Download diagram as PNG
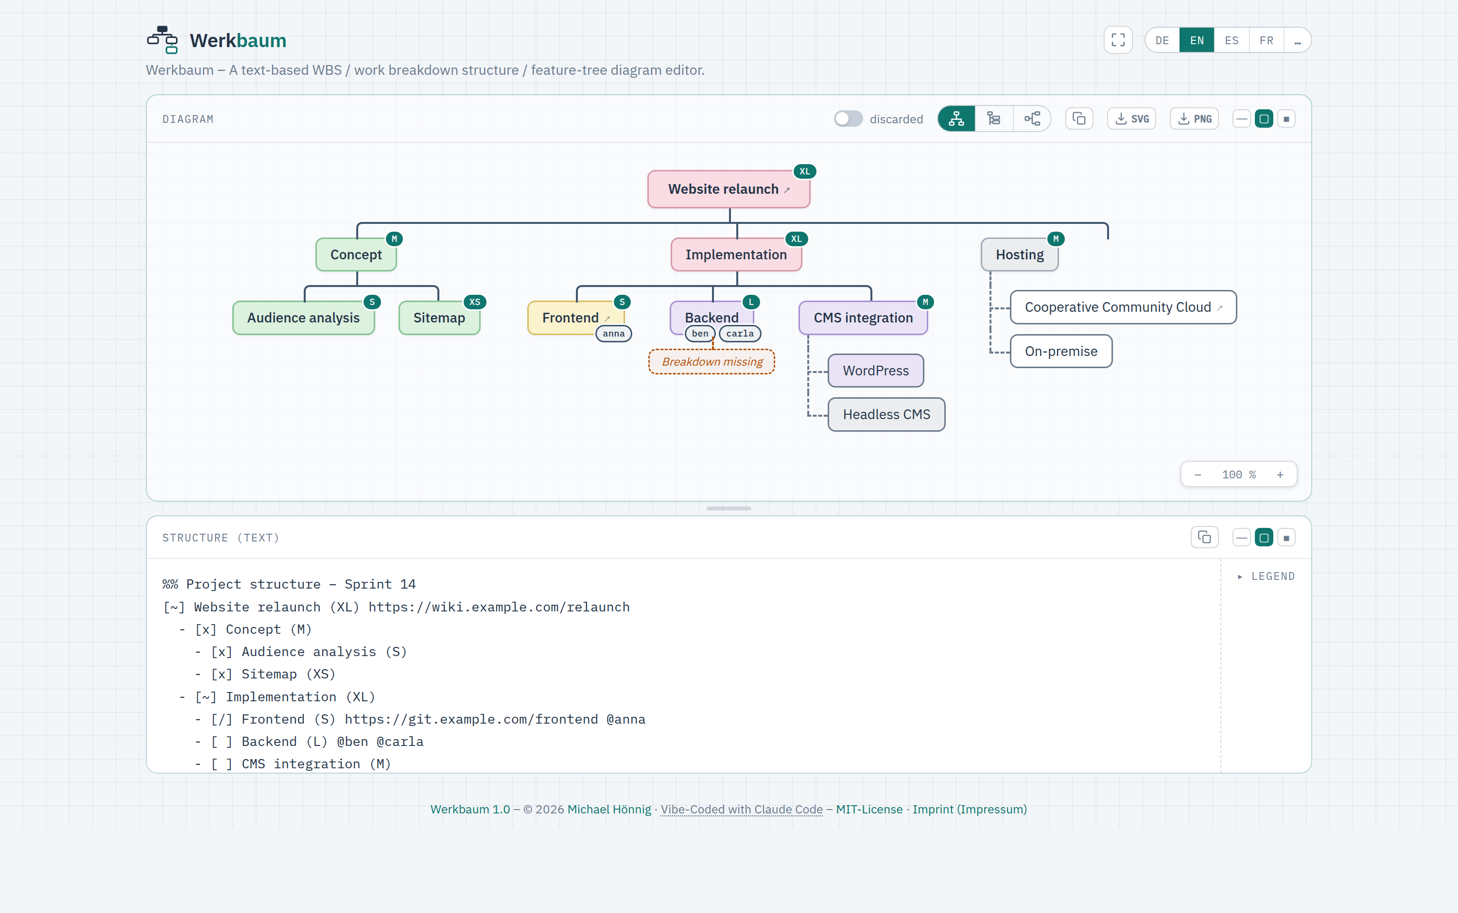The height and width of the screenshot is (913, 1458). coord(1195,119)
